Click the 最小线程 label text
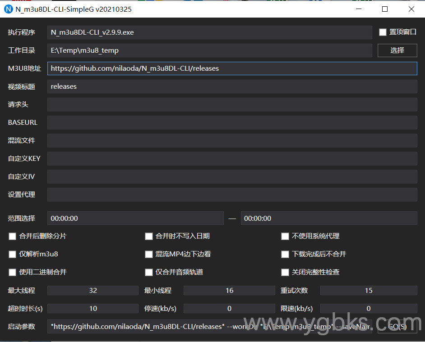Viewport: 425px width, 342px height. point(158,291)
